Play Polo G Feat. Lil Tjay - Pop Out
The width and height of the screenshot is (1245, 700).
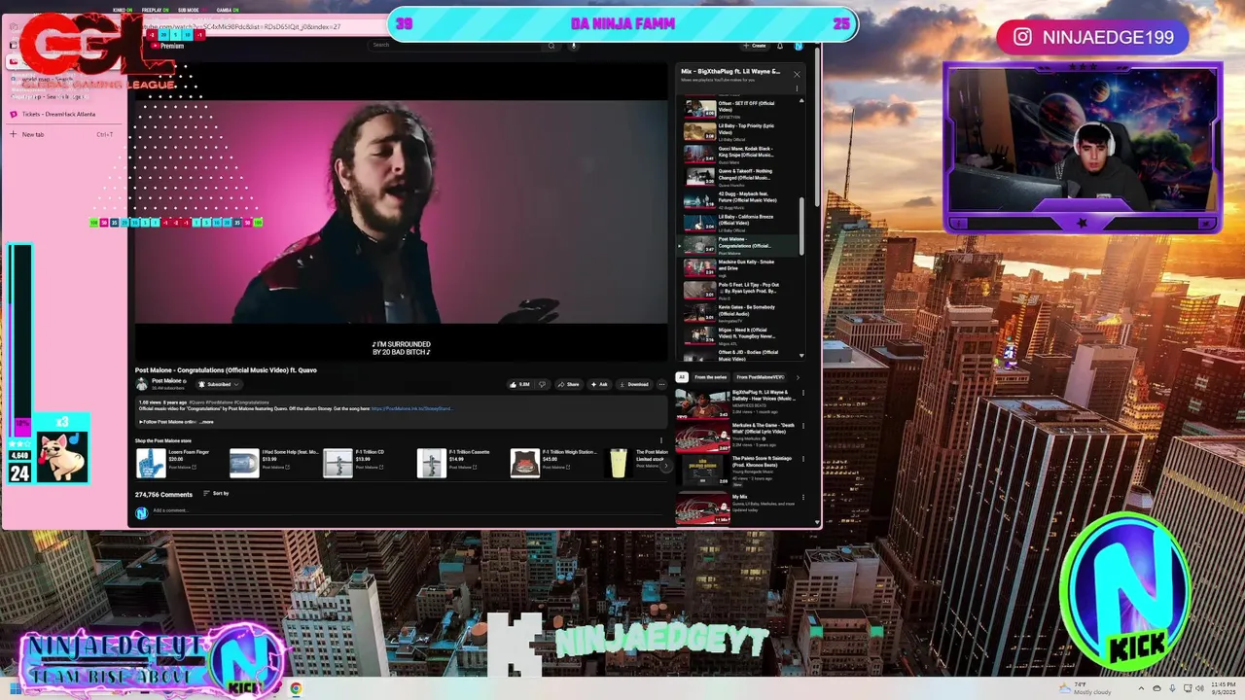(x=739, y=290)
